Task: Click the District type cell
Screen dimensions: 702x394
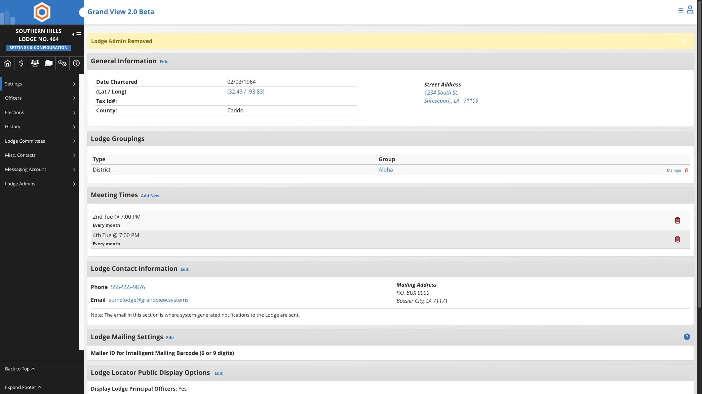Action: [x=102, y=170]
